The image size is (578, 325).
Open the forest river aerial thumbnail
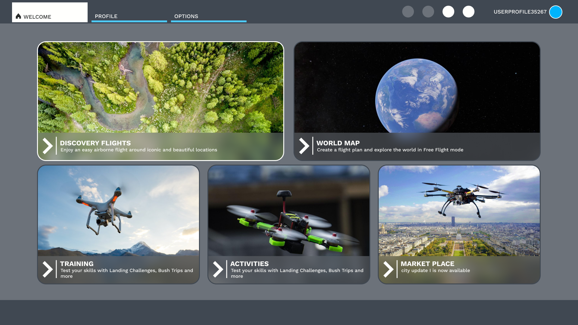(160, 87)
